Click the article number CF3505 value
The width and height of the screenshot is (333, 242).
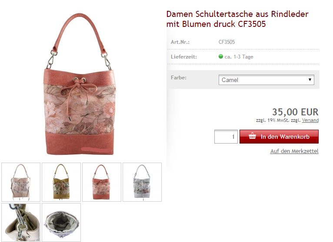pyautogui.click(x=226, y=42)
